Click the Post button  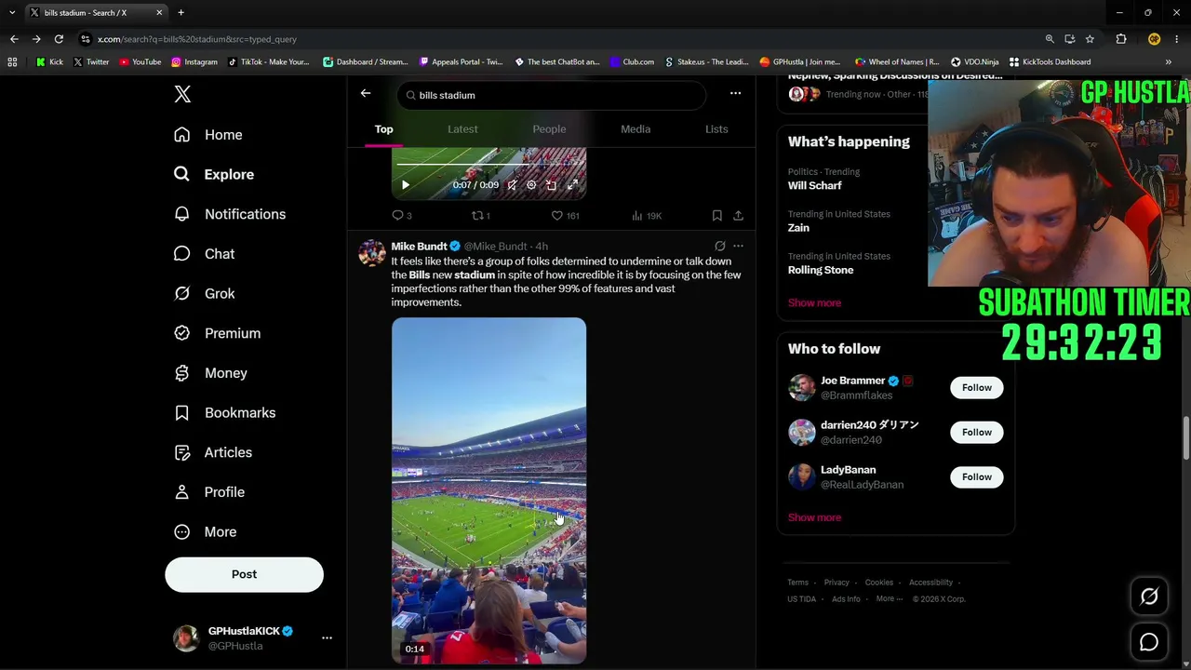244,574
